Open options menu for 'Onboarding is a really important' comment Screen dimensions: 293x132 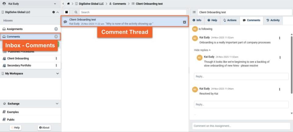280,38
